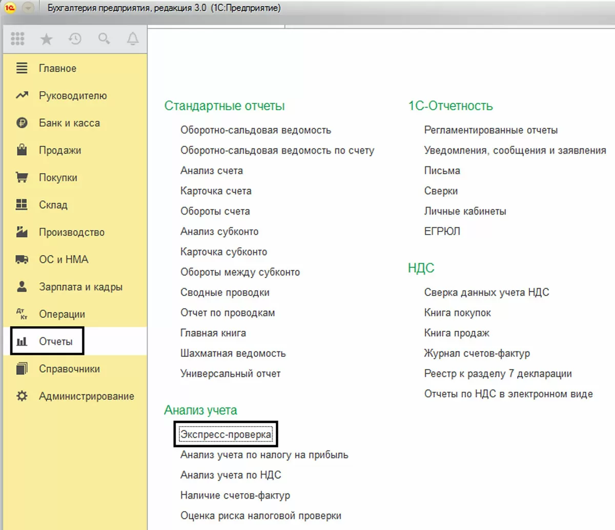This screenshot has height=530, width=615.
Task: Click the Склад boxes icon
Action: (22, 204)
